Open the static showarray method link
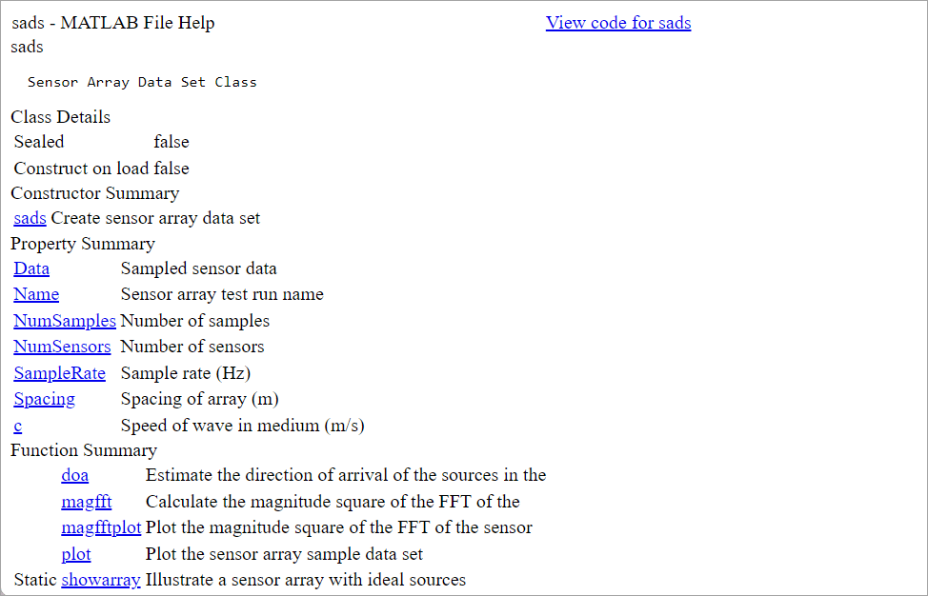 101,580
